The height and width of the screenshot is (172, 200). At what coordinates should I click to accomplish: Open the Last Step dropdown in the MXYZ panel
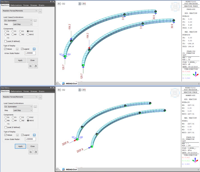pyautogui.click(x=23, y=110)
